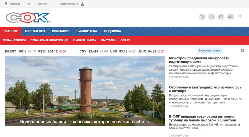The width and height of the screenshot is (249, 137).
Task: Open the user profile icon beside Авторизация
Action: tap(82, 4)
